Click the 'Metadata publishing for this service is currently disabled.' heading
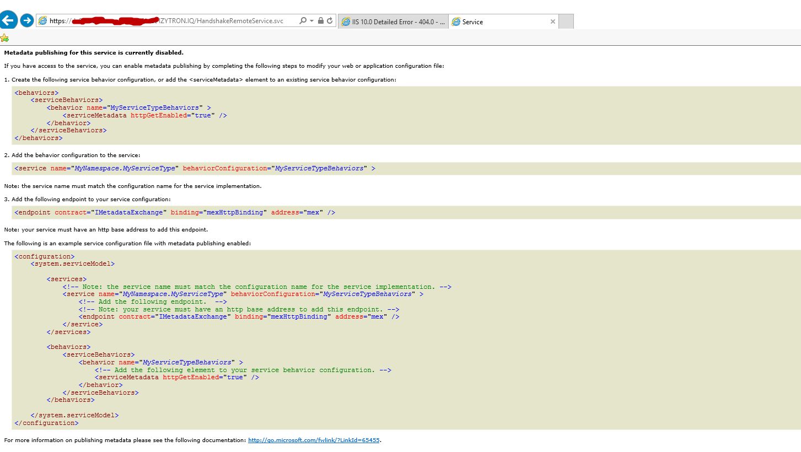 click(94, 53)
